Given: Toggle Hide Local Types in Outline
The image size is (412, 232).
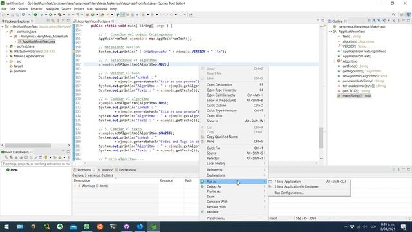Looking at the screenshot, I should click(x=393, y=21).
